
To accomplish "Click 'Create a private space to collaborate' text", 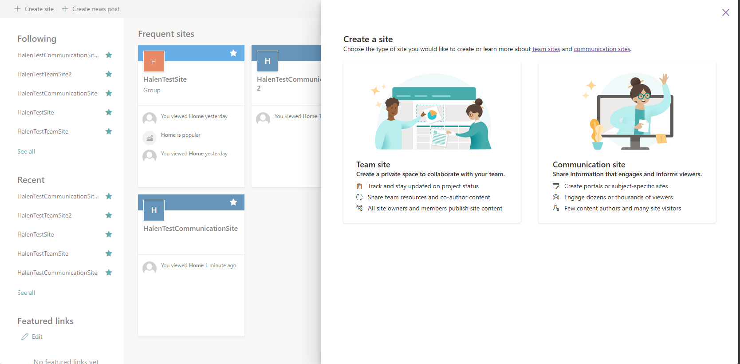I will point(430,174).
